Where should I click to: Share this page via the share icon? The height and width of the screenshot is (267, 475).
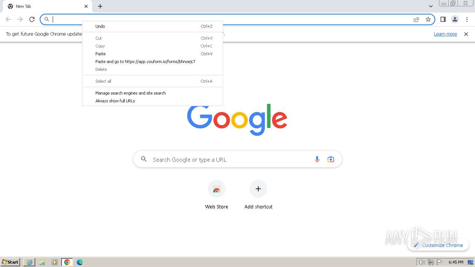tap(416, 19)
